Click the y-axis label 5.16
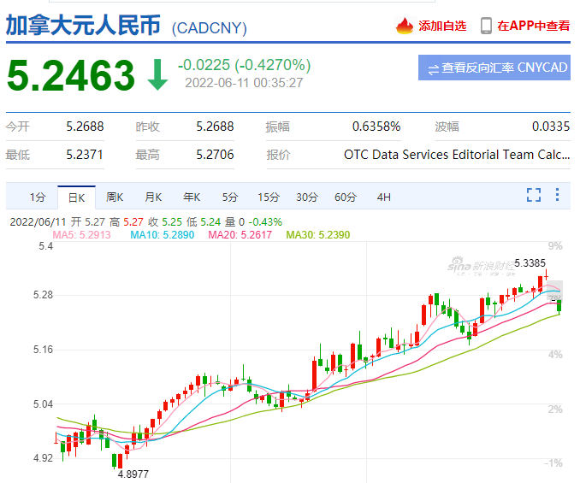 [43, 350]
